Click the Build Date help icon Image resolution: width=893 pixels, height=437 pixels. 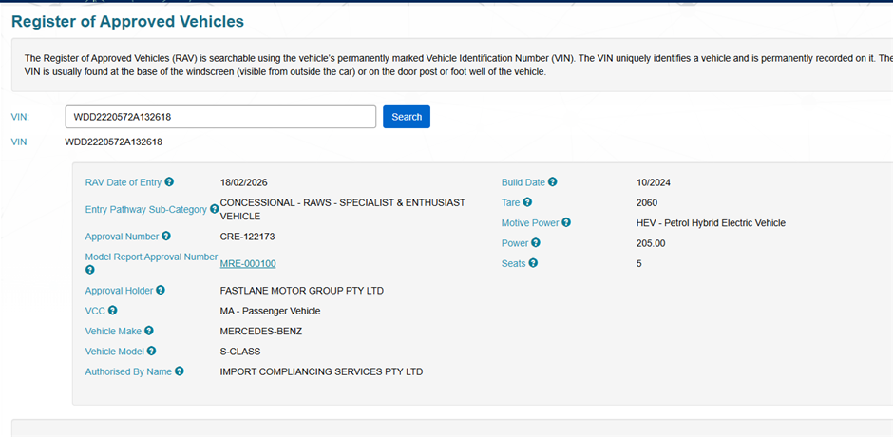[553, 182]
